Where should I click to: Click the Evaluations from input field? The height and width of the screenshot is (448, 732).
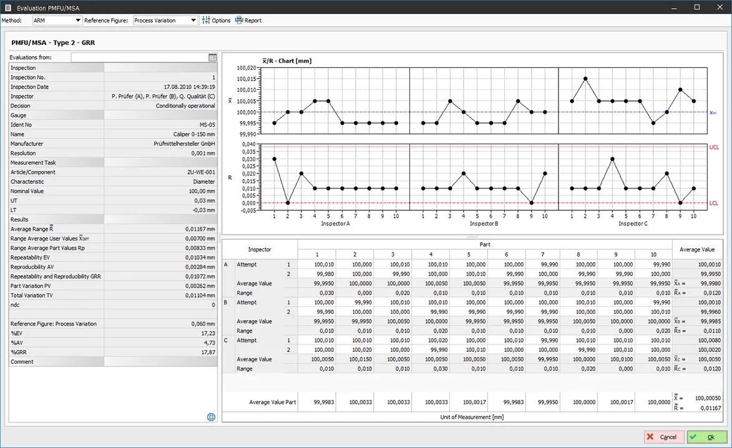pyautogui.click(x=139, y=57)
